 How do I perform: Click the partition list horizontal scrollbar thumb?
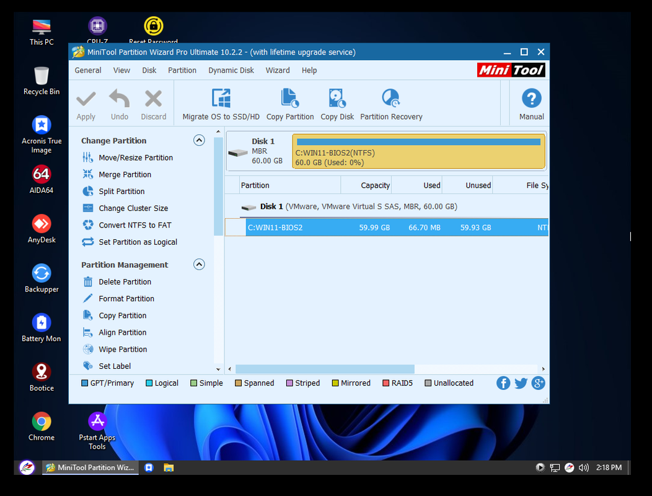coord(325,369)
